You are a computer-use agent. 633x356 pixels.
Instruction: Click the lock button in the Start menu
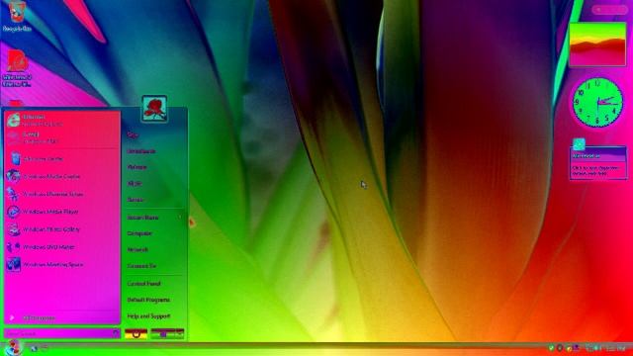click(x=163, y=334)
